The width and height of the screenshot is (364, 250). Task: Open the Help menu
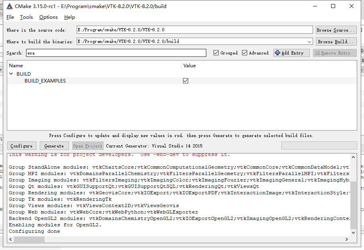coord(69,17)
